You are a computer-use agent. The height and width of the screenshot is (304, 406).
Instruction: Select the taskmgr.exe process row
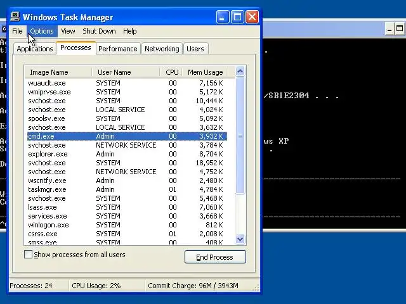pyautogui.click(x=127, y=189)
